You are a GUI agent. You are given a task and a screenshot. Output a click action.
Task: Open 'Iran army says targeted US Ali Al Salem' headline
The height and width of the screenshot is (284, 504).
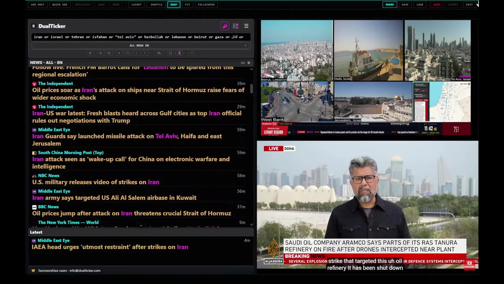(114, 198)
